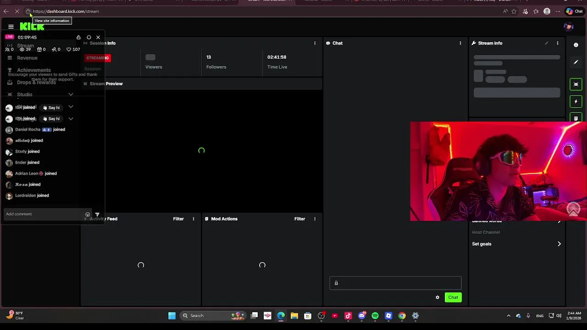Click the taskbar Search box
Image resolution: width=587 pixels, height=330 pixels.
coord(213,315)
